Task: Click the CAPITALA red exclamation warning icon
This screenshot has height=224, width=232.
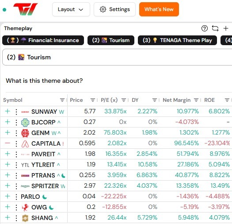Action: point(63,143)
